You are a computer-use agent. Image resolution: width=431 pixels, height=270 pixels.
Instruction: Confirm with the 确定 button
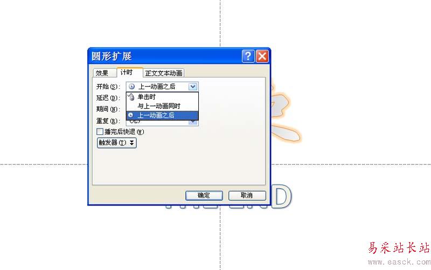coord(204,195)
